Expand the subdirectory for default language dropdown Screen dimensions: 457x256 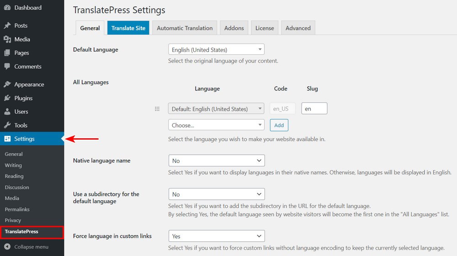[x=217, y=194]
